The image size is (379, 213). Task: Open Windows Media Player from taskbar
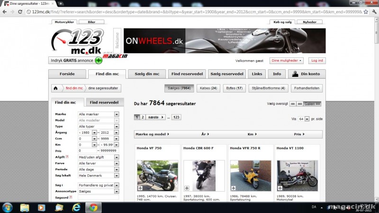click(42, 208)
